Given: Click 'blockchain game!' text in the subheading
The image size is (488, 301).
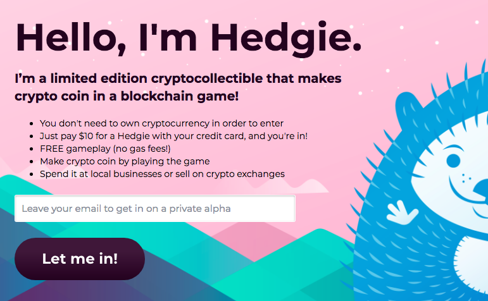Looking at the screenshot, I should tap(180, 96).
